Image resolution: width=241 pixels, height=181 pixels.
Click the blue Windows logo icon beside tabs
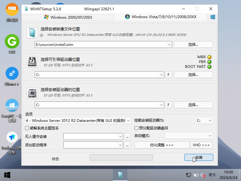pos(213,17)
